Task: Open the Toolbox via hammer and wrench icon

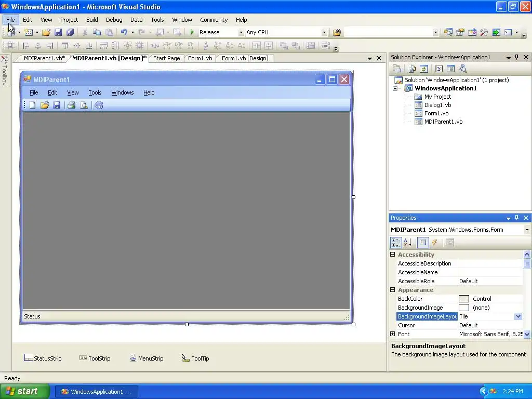Action: [484, 32]
